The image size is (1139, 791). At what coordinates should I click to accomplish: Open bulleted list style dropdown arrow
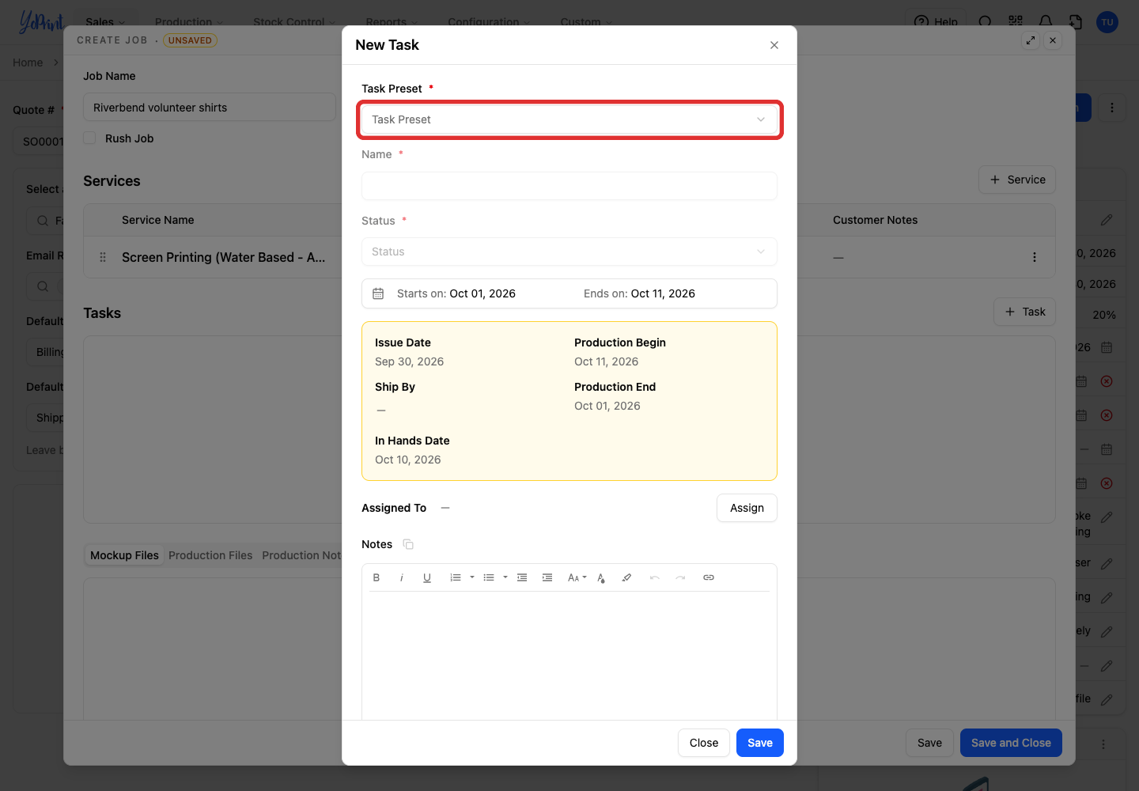tap(505, 577)
